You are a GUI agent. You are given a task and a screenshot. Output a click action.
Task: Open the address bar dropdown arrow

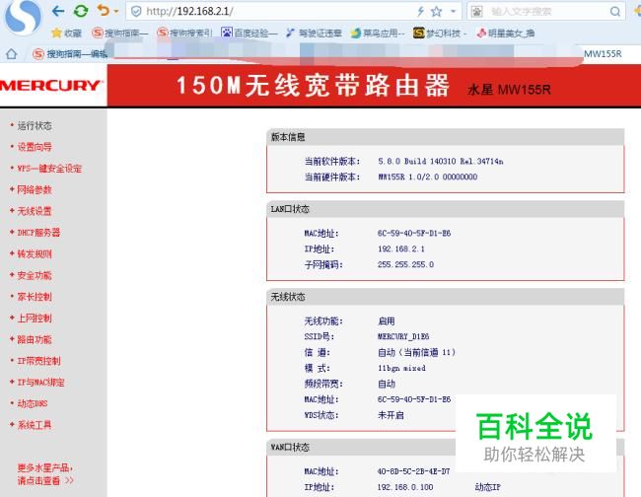point(453,11)
